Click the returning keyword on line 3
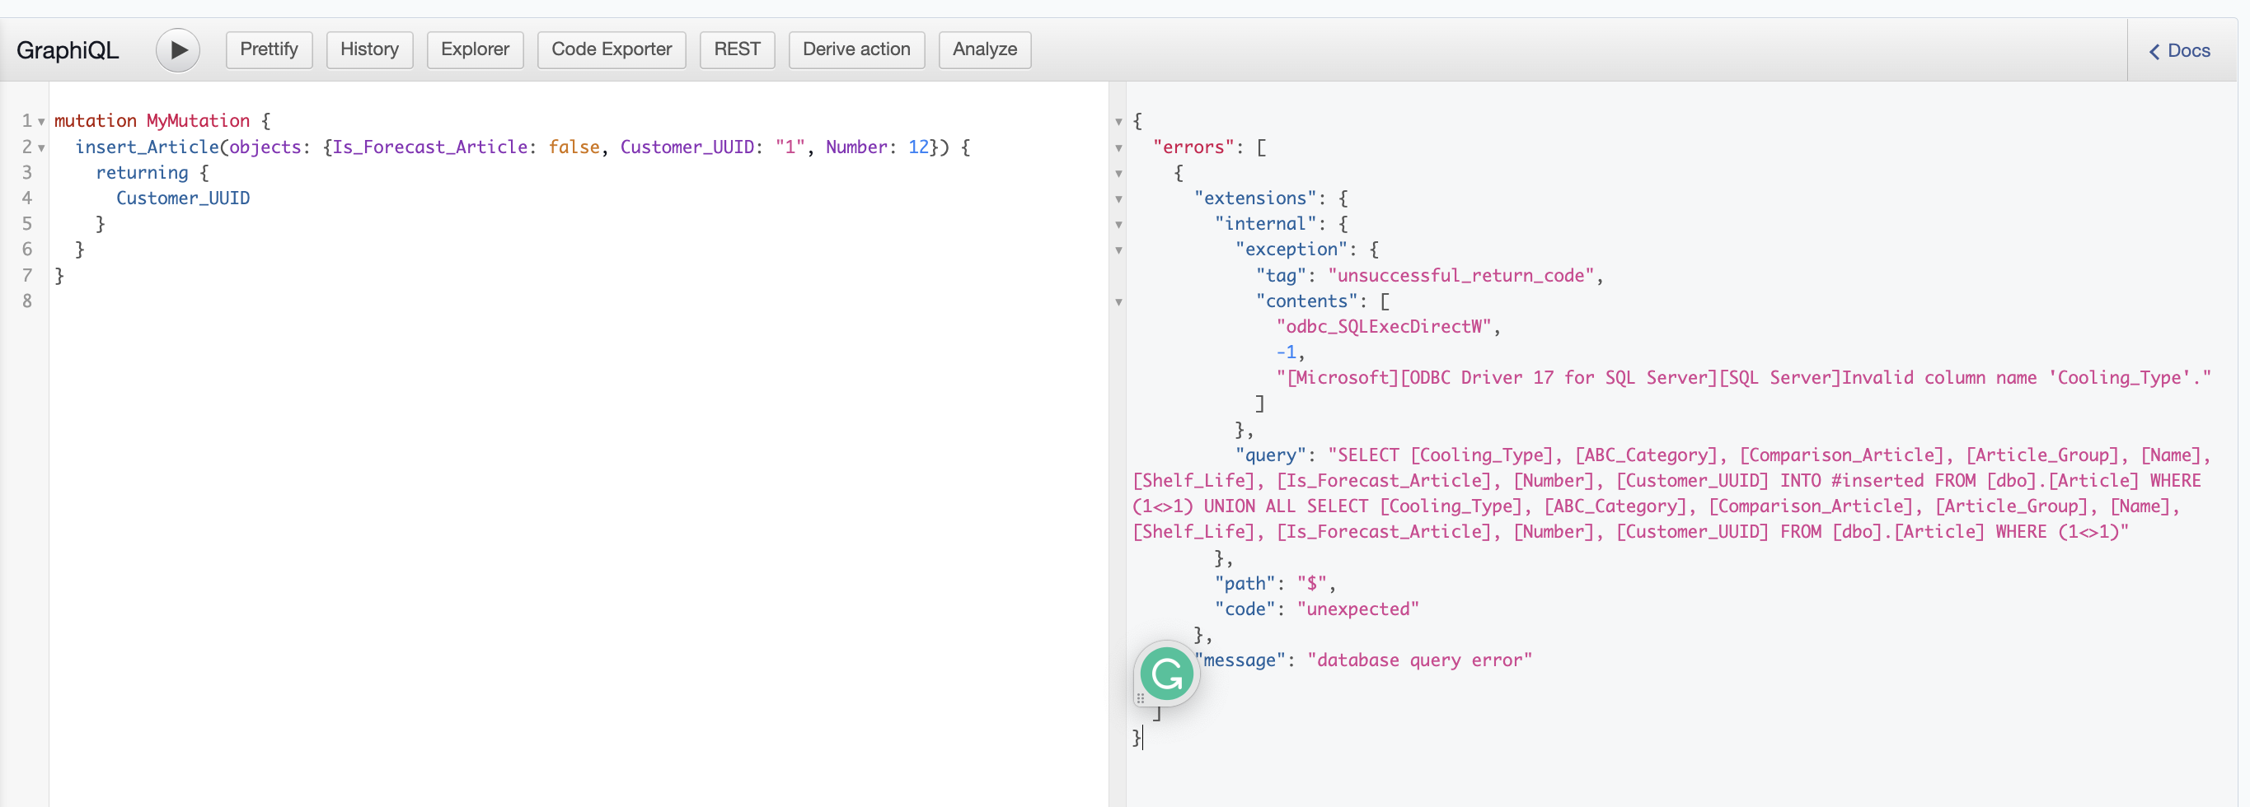2250x807 pixels. [143, 173]
